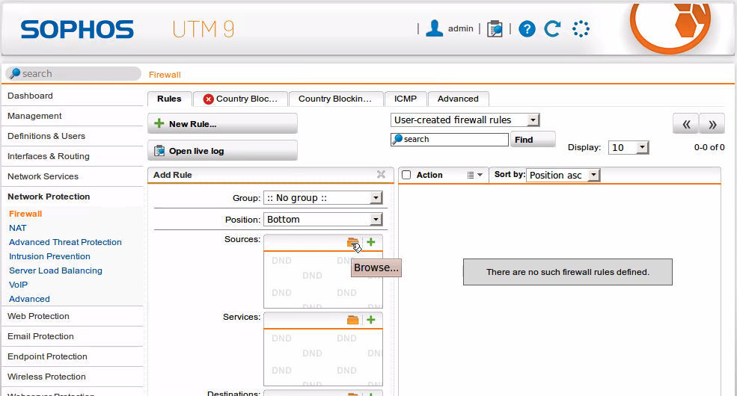Viewport: 737px width, 396px height.
Task: Open Server Load Balancing link
Action: coord(55,270)
